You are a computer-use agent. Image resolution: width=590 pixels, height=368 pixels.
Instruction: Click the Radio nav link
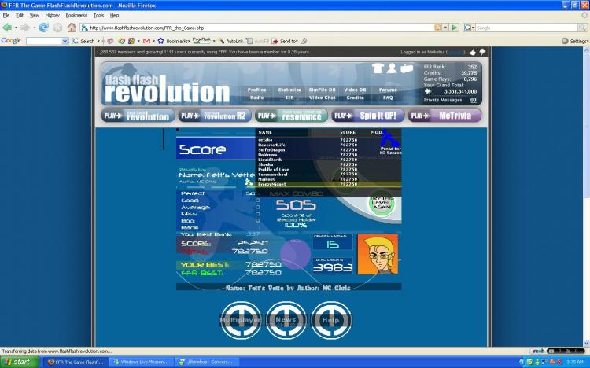[256, 98]
